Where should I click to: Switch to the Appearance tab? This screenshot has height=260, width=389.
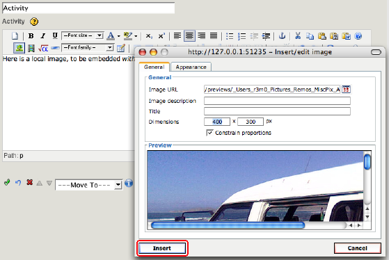(191, 67)
